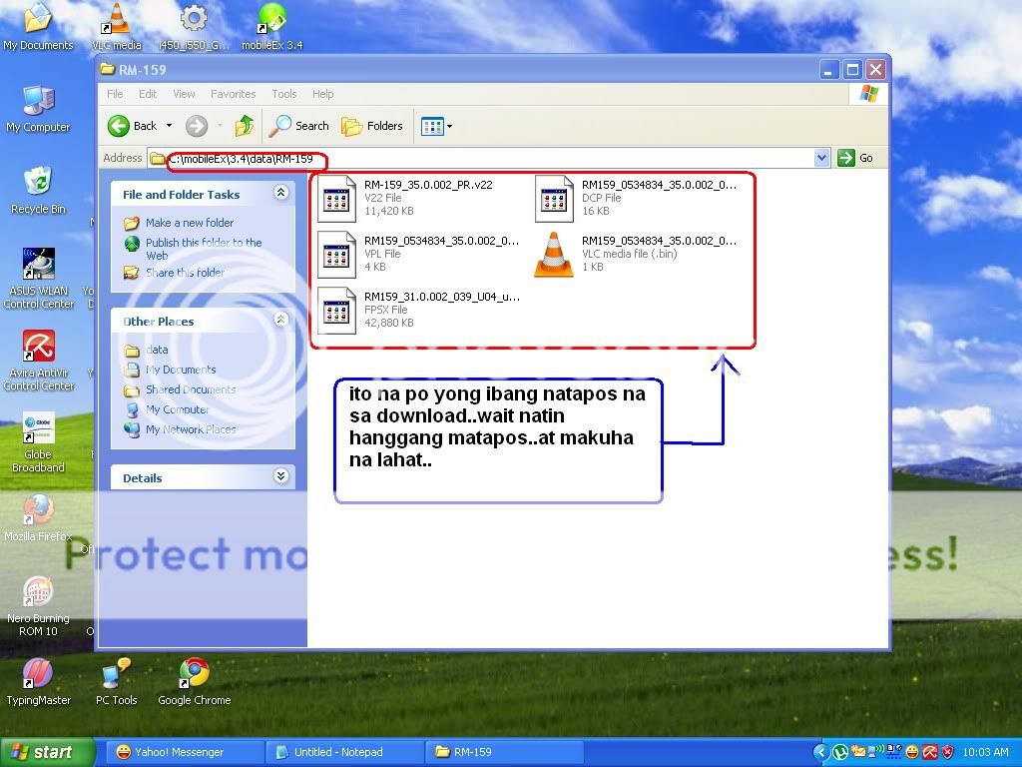Toggle the Folders pane button
This screenshot has width=1022, height=767.
(372, 126)
